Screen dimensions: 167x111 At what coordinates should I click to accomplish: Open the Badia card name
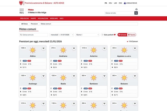coord(63,84)
